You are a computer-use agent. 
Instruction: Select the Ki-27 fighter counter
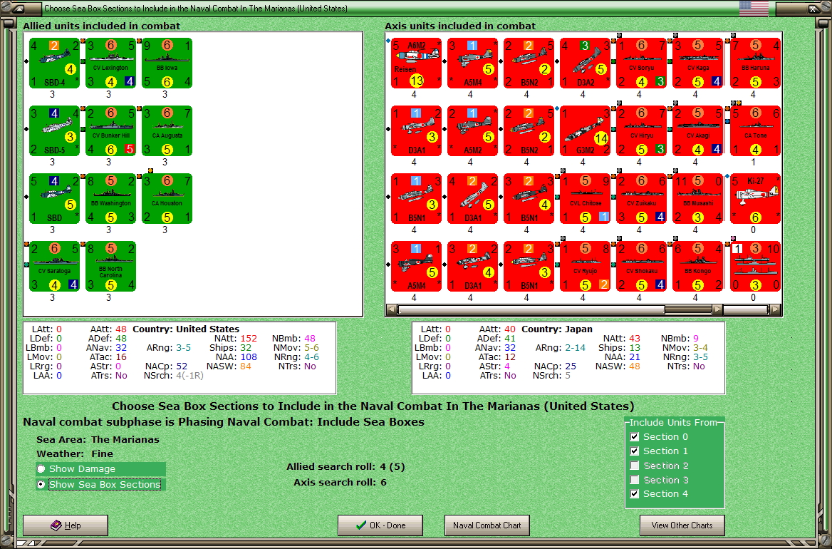(x=756, y=199)
